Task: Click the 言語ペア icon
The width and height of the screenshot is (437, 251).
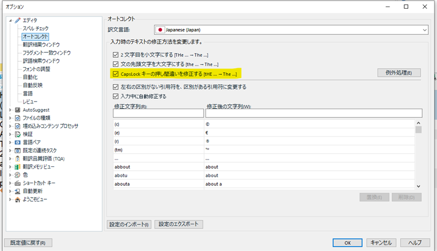Action: pos(17,142)
